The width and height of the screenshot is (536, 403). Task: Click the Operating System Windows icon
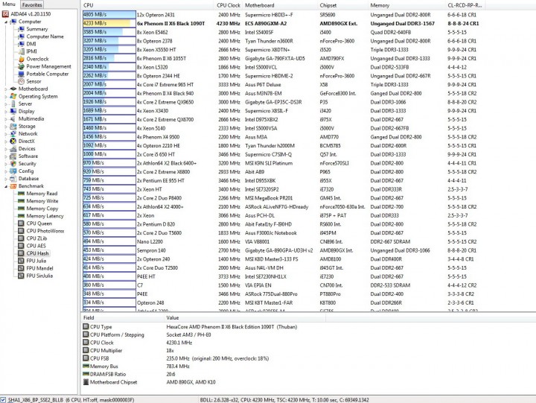[x=13, y=97]
